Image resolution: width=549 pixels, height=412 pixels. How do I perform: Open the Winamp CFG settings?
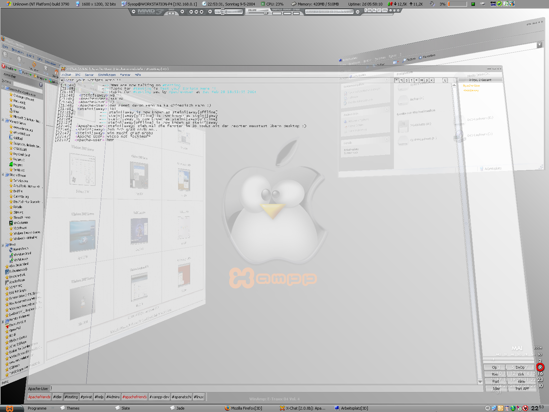click(x=385, y=10)
